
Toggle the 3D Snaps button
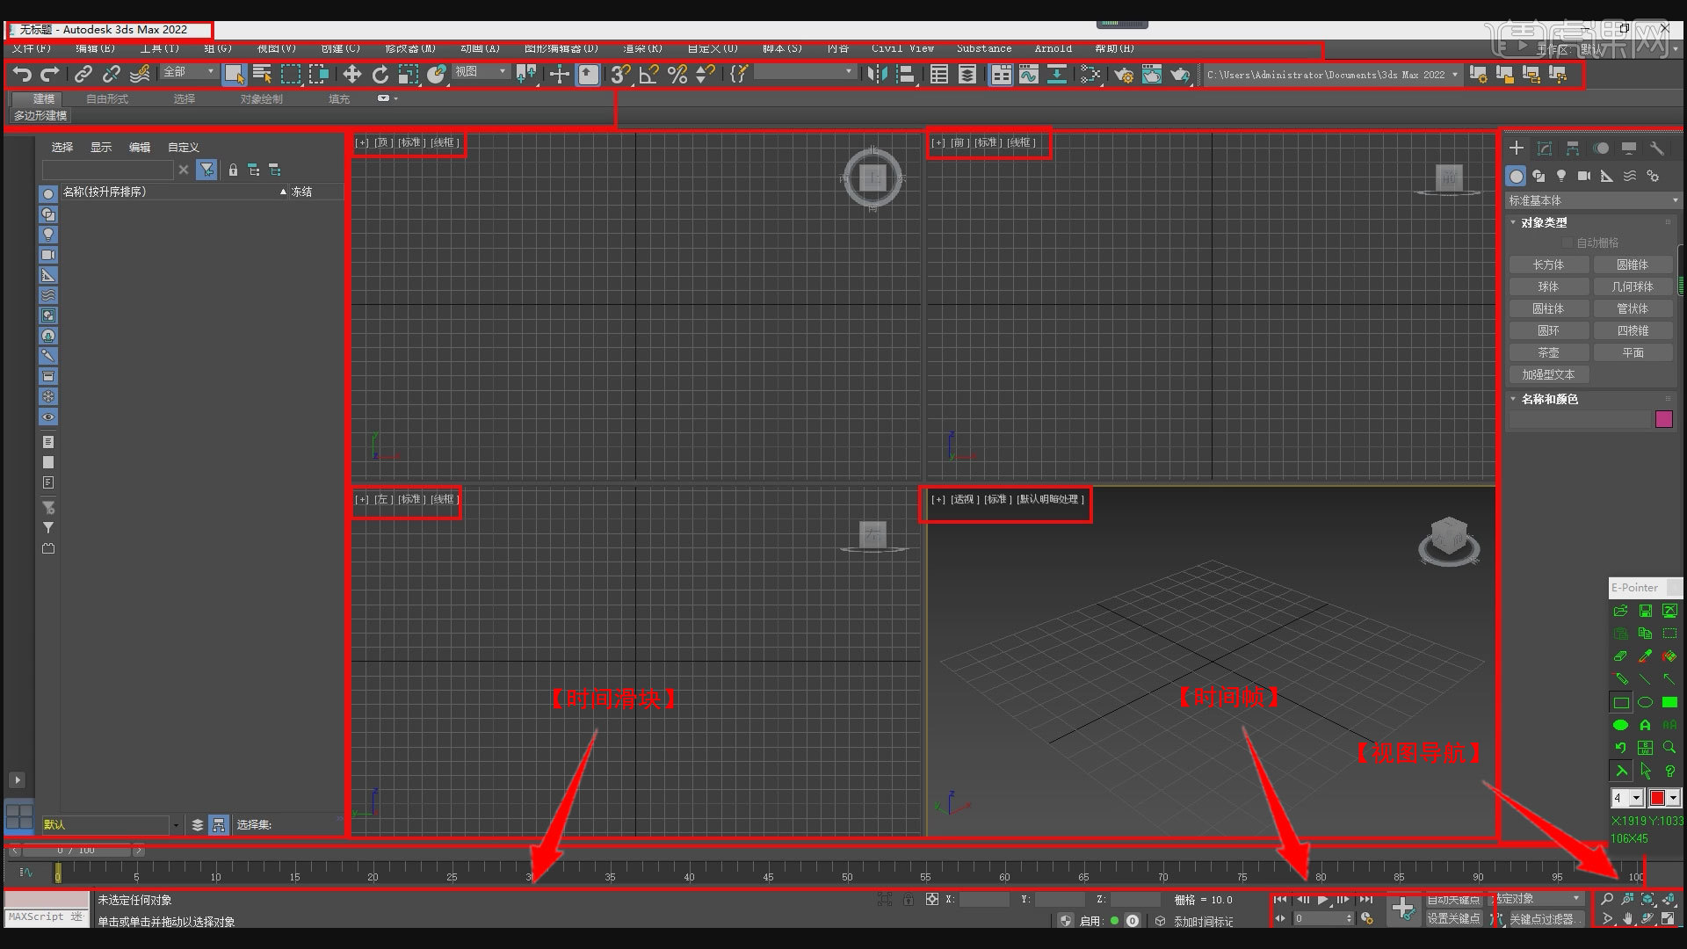620,75
